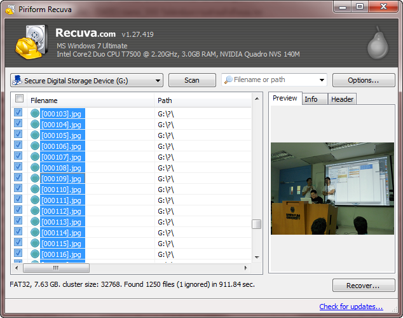Click the status circle icon for [000114].jpg
The width and height of the screenshot is (403, 318).
[35, 232]
